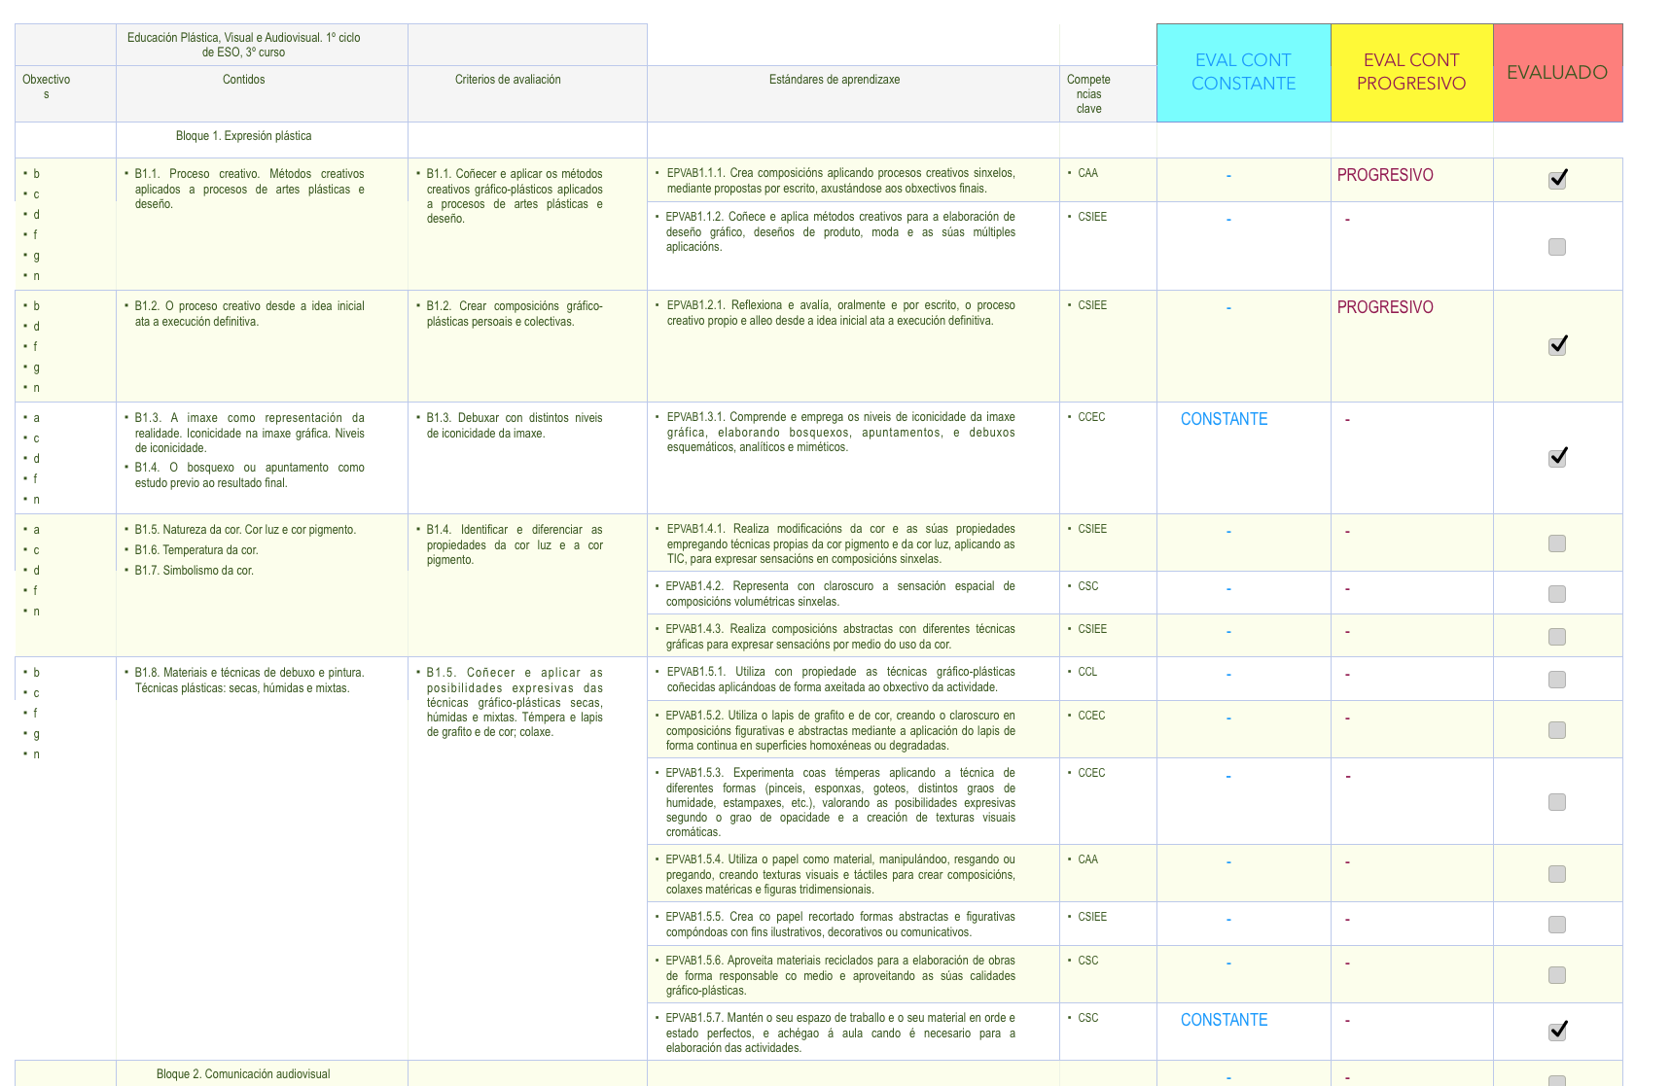Uncheck the EVALUADO checkbox for EPVAB1.1.1
This screenshot has height=1086, width=1671.
(1557, 179)
